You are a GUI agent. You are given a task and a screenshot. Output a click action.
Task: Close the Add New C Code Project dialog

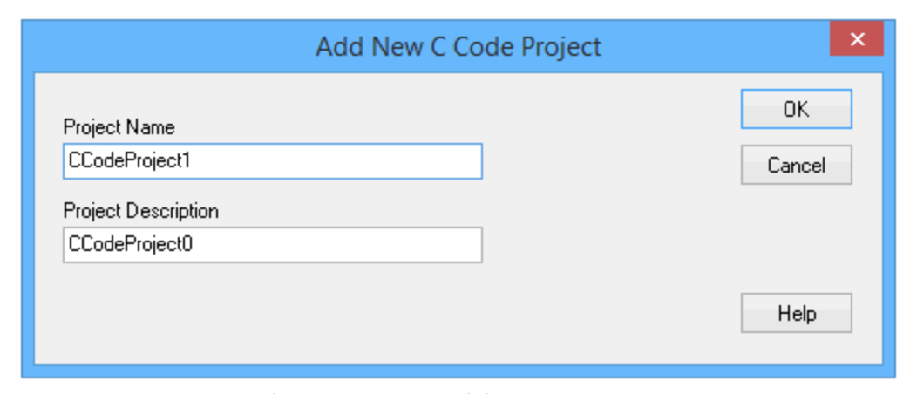[x=856, y=39]
